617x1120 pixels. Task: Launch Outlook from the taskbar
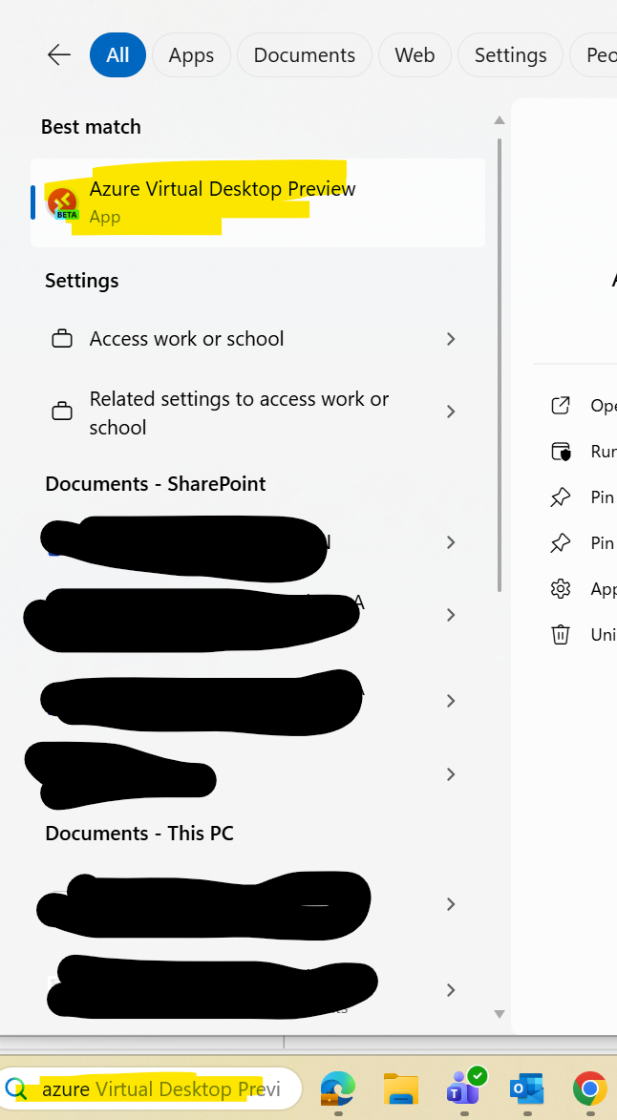point(527,1088)
